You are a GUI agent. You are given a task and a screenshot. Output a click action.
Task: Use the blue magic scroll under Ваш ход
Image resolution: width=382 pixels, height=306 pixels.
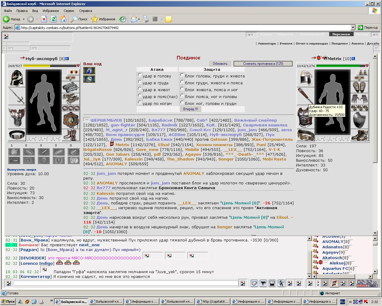[89, 71]
